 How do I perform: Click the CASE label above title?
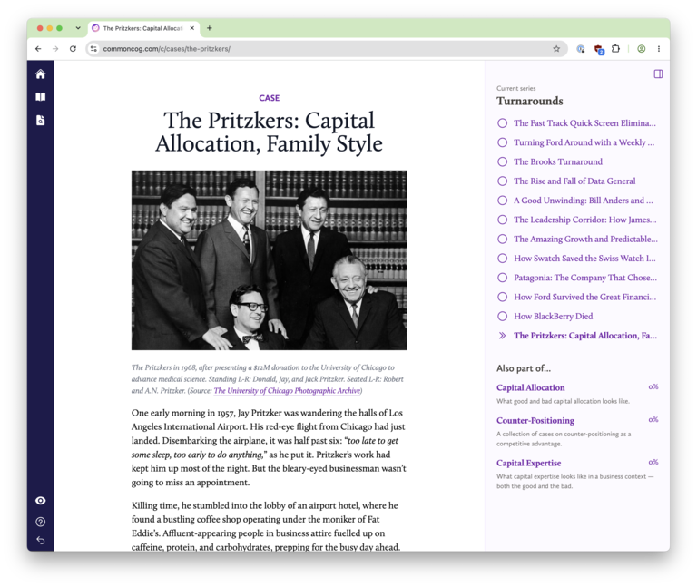[270, 98]
